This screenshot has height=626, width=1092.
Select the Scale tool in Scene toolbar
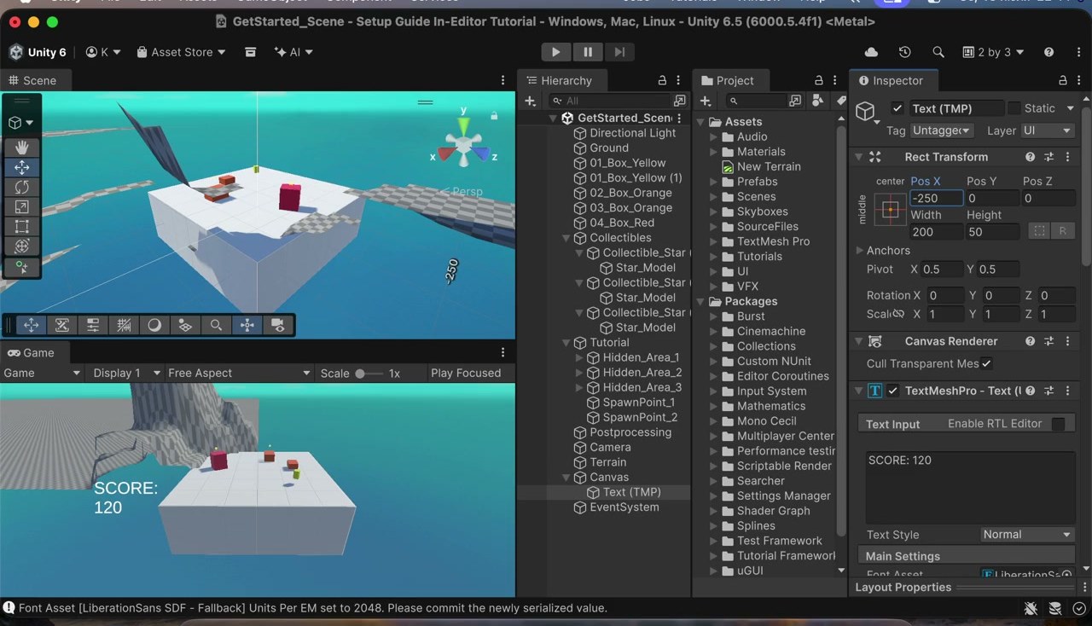pyautogui.click(x=22, y=206)
